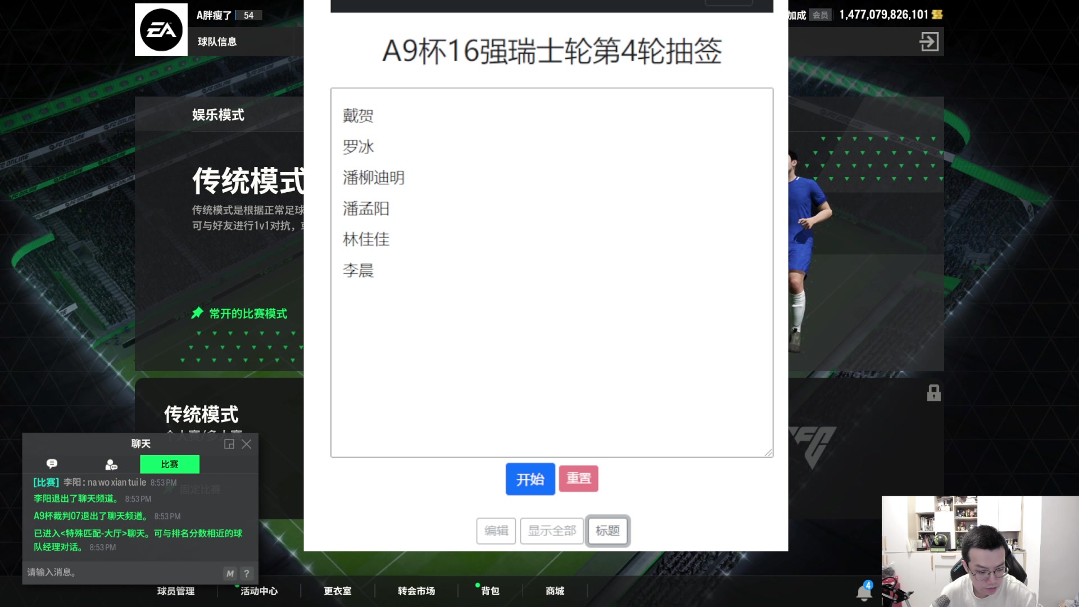Screen dimensions: 1079x607
Task: Open the speech-bubble chat tab icon
Action: point(51,464)
